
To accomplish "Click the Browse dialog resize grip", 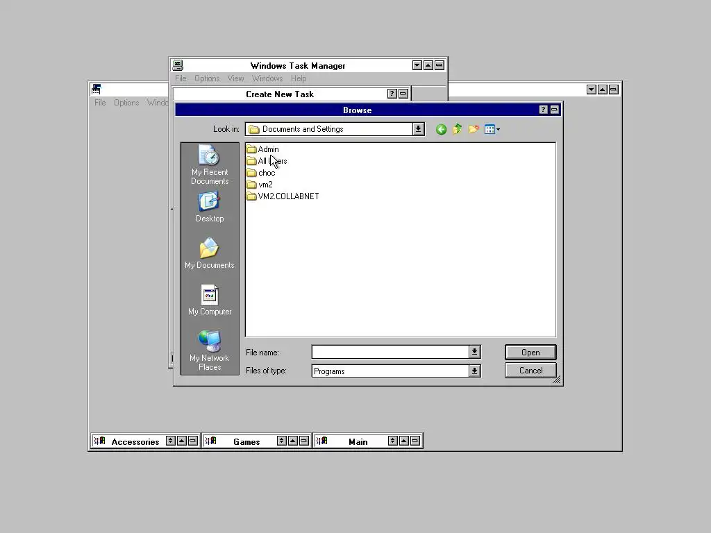I will 558,380.
